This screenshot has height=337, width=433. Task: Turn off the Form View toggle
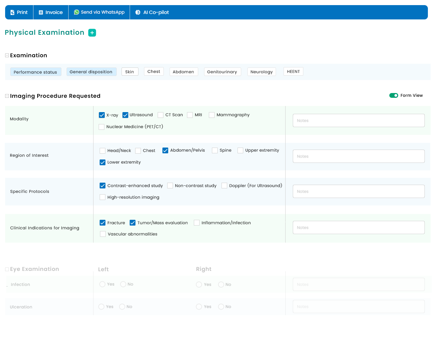coord(394,95)
